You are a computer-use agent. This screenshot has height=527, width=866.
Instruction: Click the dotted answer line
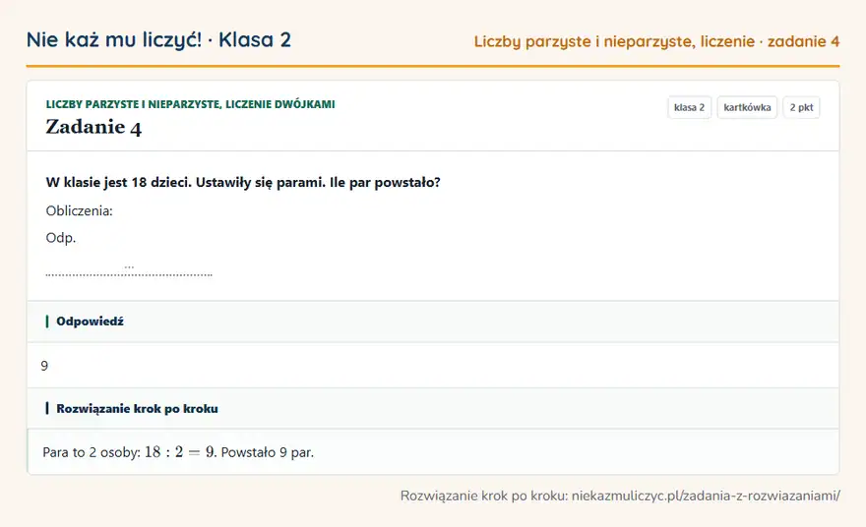[129, 273]
